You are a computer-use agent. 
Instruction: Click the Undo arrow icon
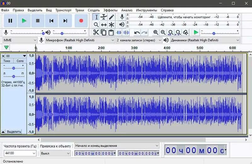click(137, 33)
